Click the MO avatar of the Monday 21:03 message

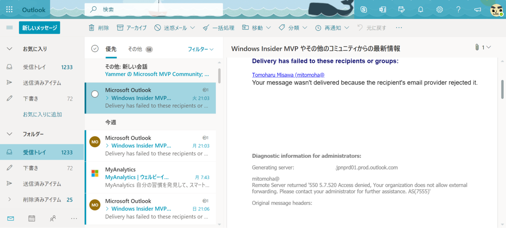point(95,142)
